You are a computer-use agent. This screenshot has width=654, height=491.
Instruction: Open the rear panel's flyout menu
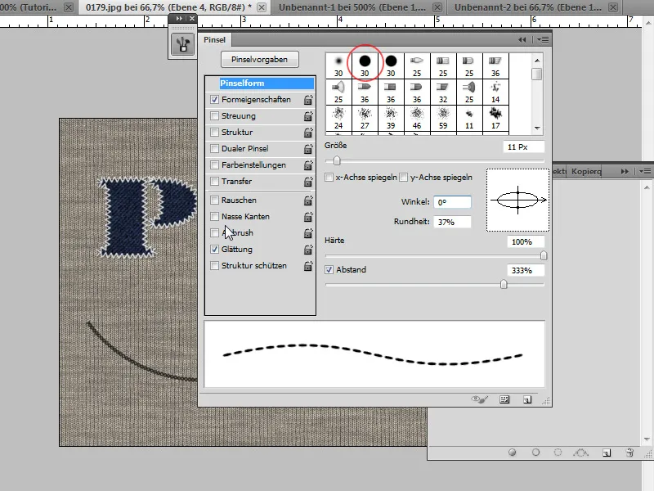coord(645,172)
